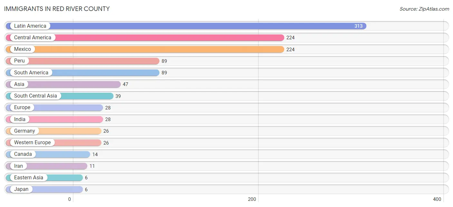Image resolution: width=453 pixels, height=207 pixels.
Task: Click the South Central Asia label
Action: (x=35, y=96)
